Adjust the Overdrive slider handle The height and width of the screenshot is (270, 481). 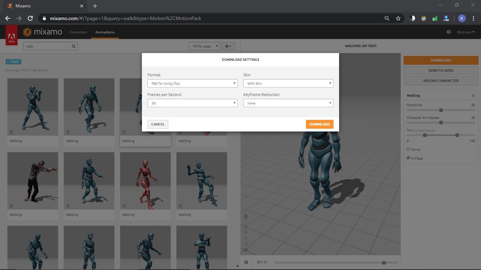pyautogui.click(x=441, y=110)
